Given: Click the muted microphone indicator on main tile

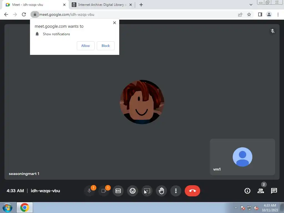Looking at the screenshot, I should pyautogui.click(x=273, y=31).
